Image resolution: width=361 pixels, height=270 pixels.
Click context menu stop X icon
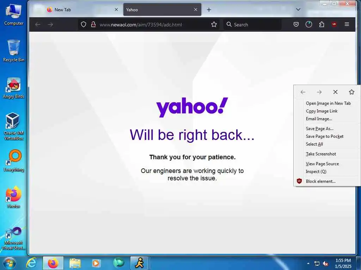click(336, 92)
